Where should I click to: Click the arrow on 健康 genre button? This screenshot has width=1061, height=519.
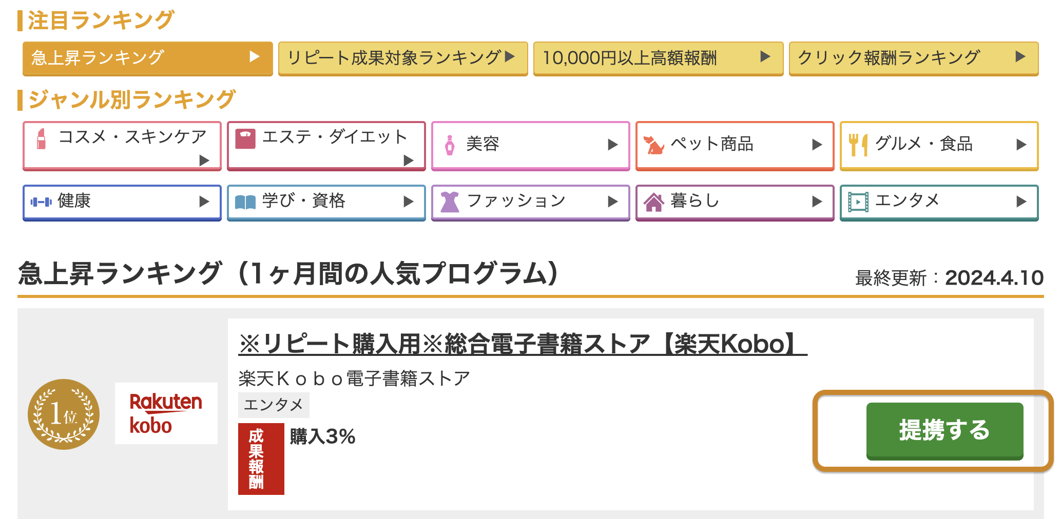click(x=204, y=202)
